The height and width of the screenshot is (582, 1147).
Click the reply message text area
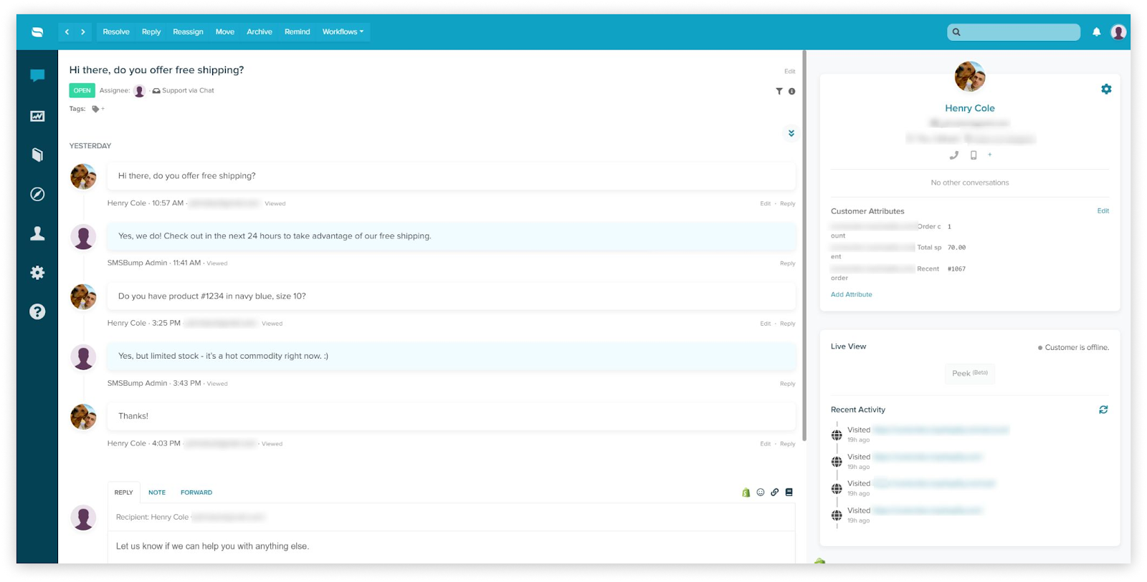pyautogui.click(x=452, y=547)
